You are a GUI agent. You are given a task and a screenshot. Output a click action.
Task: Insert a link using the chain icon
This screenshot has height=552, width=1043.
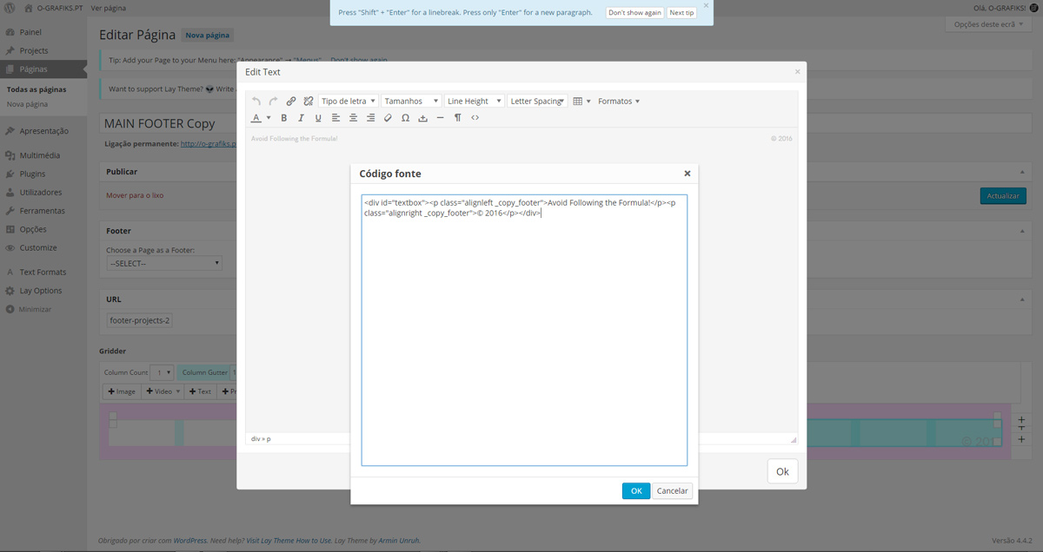click(291, 102)
